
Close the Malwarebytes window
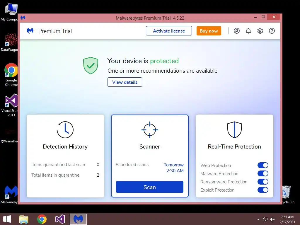tap(274, 17)
